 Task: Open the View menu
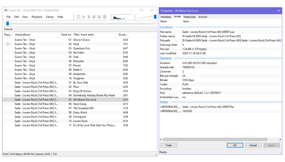tap(25, 17)
